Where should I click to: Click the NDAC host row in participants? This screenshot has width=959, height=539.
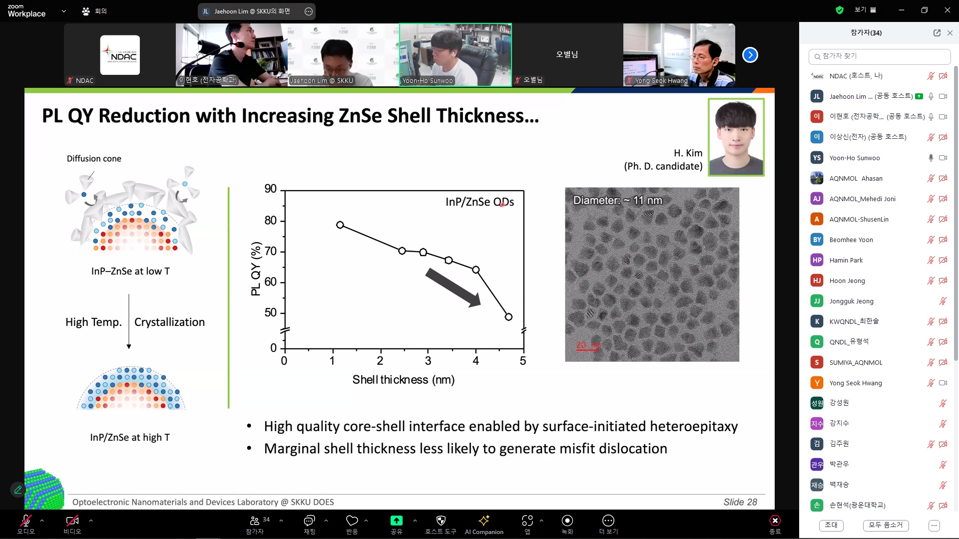tap(879, 76)
